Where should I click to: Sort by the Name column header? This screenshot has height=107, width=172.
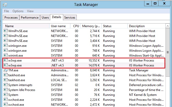[x=26, y=26]
